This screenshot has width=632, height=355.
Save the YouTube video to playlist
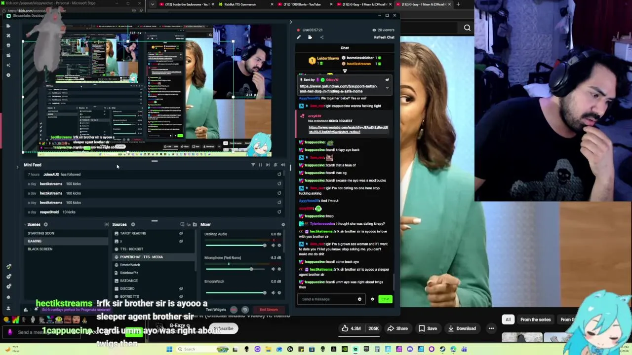point(428,328)
